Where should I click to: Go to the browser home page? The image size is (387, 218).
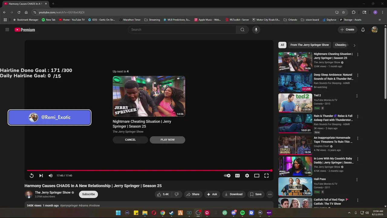[26, 12]
